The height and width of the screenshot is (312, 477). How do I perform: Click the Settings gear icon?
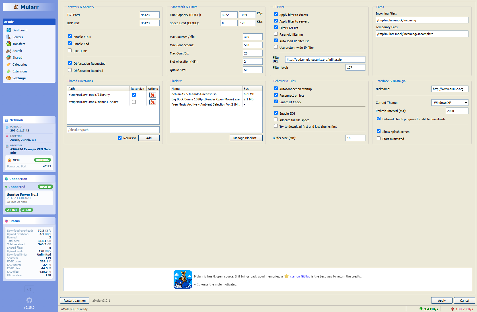pyautogui.click(x=9, y=78)
